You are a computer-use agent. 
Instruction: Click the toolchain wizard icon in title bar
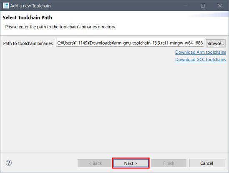[6, 6]
